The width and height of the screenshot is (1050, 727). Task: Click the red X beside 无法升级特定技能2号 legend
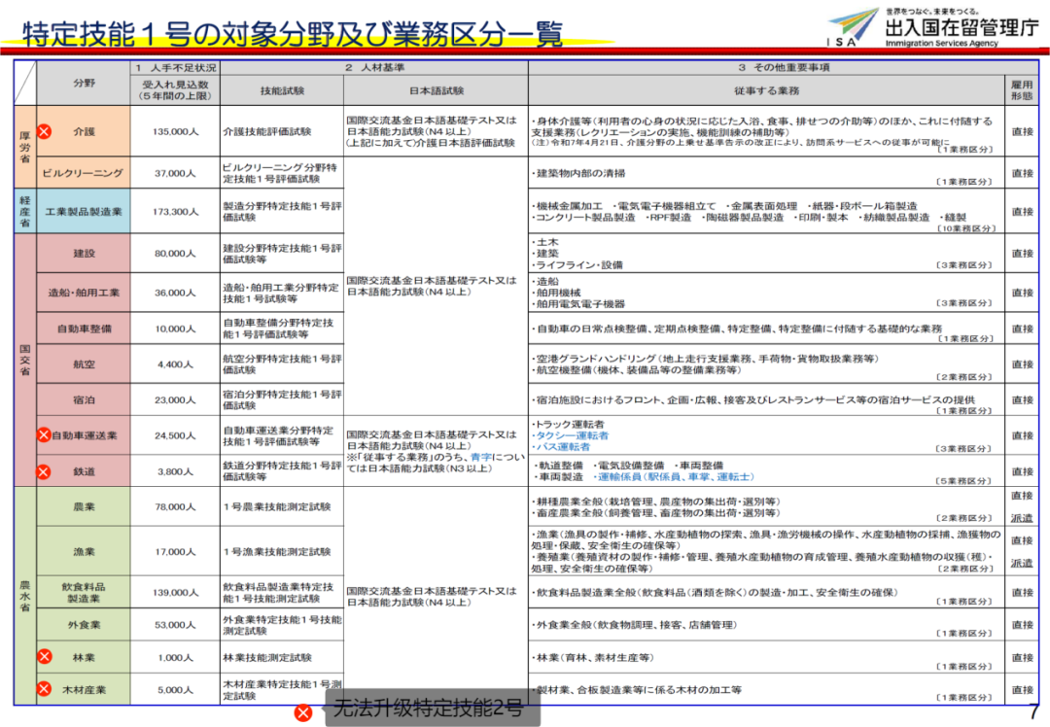click(302, 712)
